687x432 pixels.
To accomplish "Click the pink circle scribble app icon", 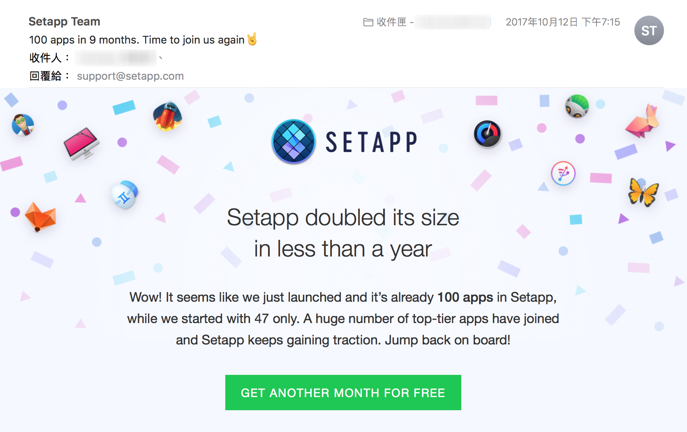I will click(563, 173).
